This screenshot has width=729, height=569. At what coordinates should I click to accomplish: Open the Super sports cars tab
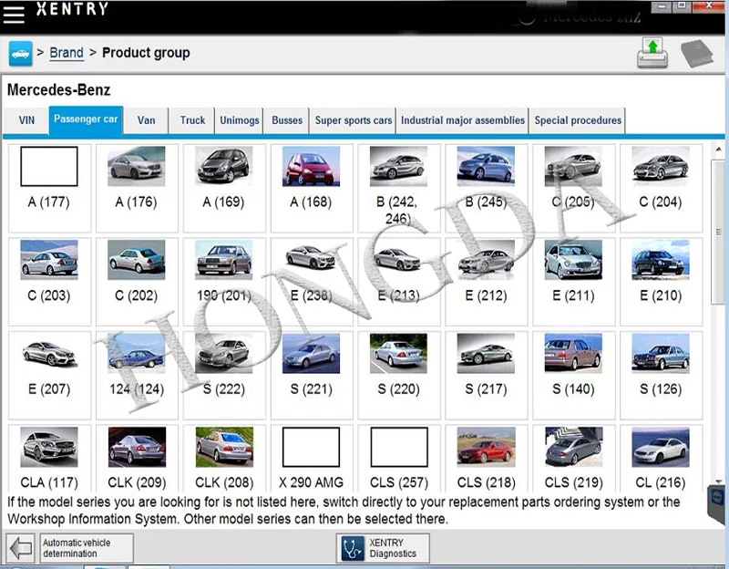pos(354,120)
